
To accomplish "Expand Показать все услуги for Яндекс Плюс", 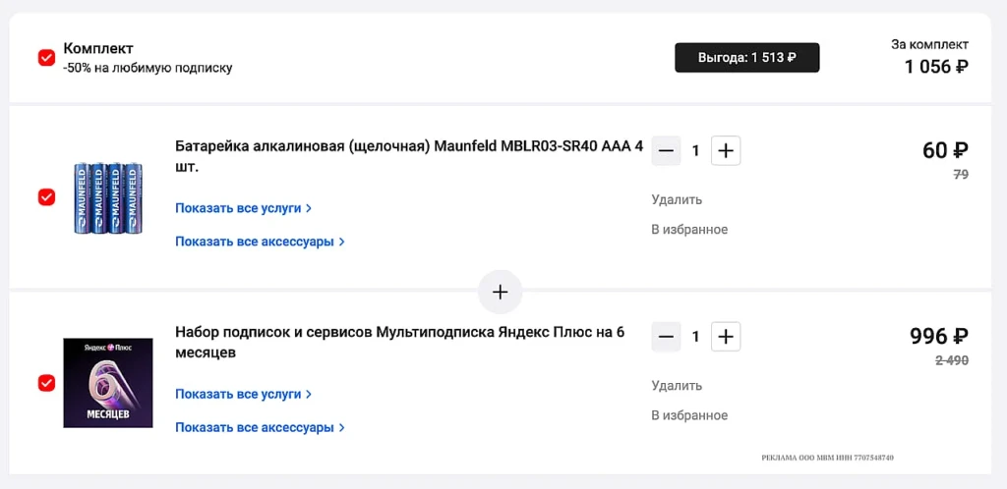I will (244, 394).
